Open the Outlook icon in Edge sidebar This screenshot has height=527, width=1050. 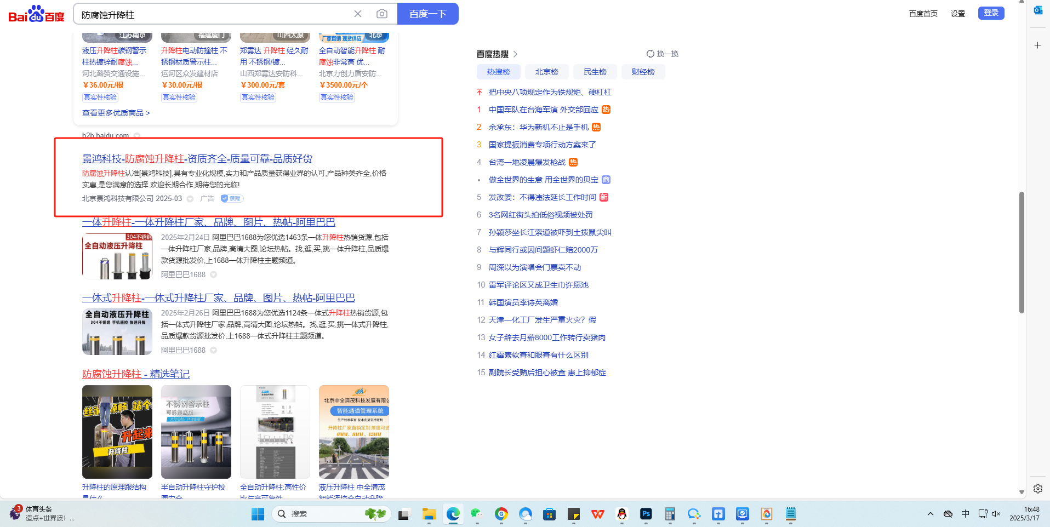[x=1038, y=10]
